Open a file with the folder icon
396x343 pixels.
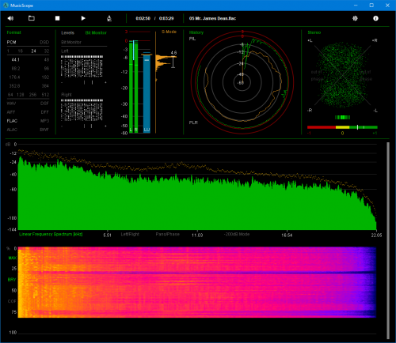click(32, 18)
